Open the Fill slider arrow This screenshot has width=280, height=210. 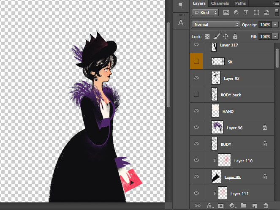pyautogui.click(x=275, y=36)
